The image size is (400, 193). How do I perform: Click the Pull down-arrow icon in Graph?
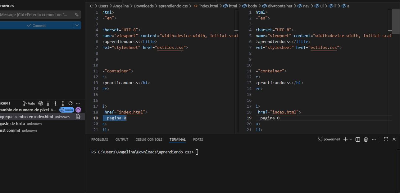(56, 103)
